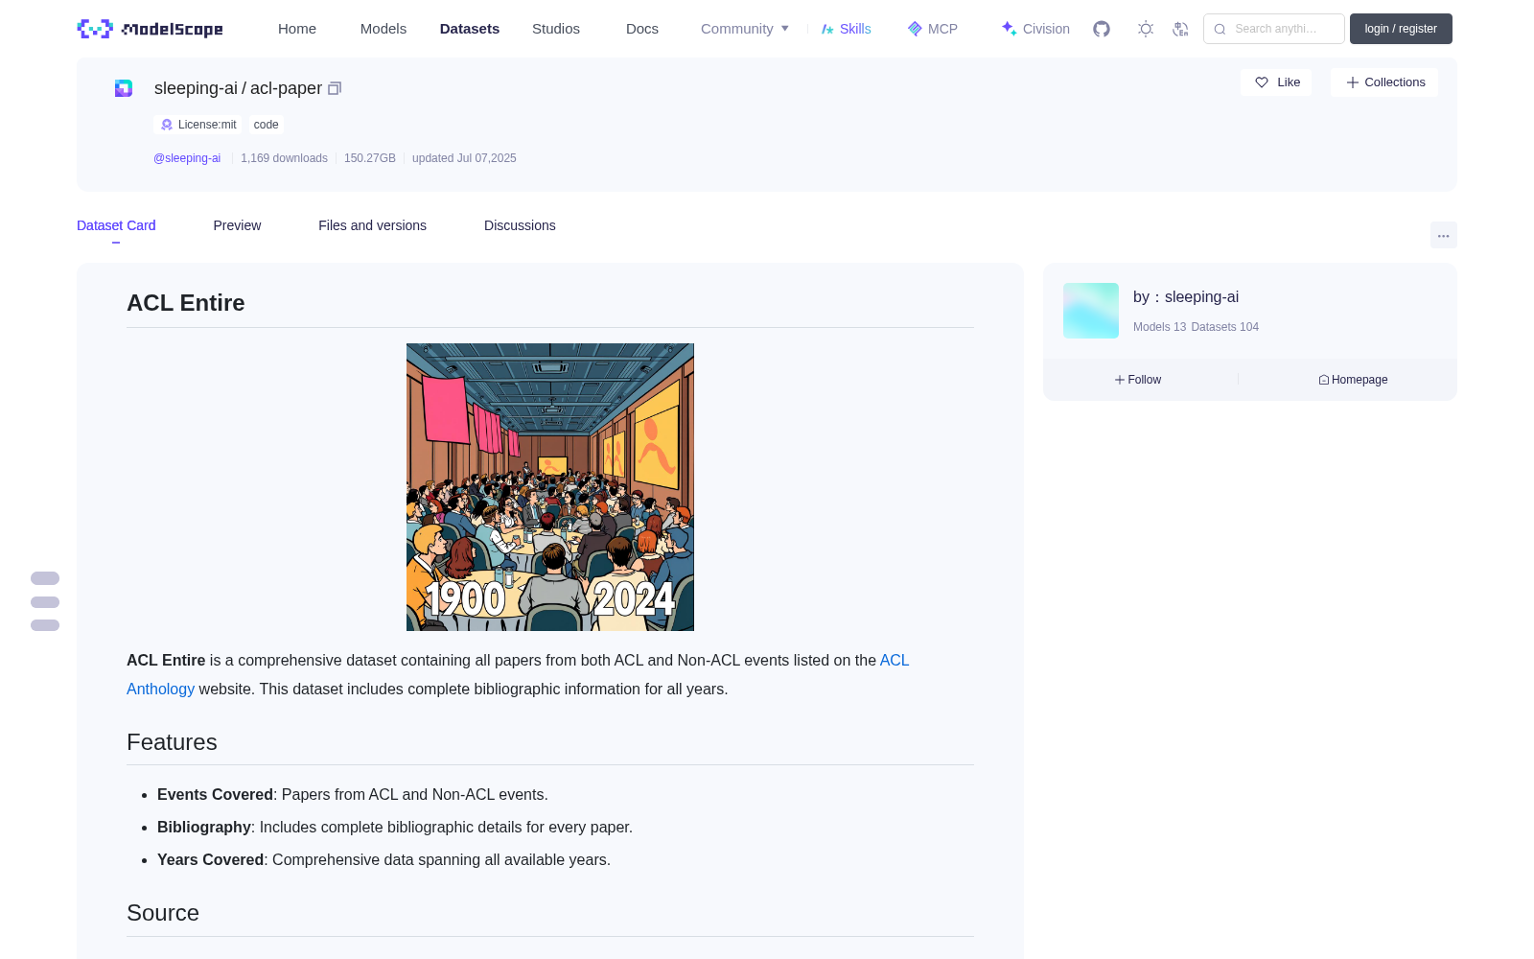Open the Discussions tab

[520, 225]
